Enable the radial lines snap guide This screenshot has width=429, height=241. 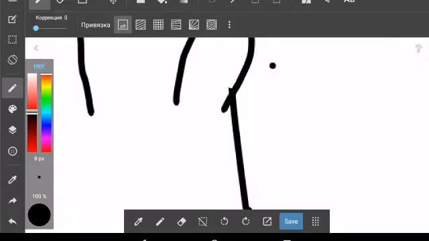pos(194,25)
